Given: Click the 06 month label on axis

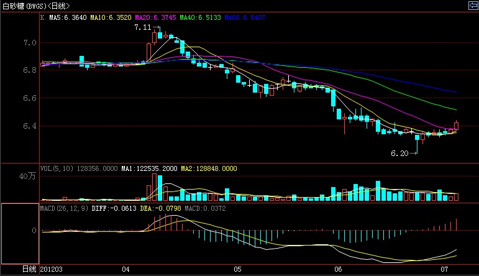Looking at the screenshot, I should point(338,269).
